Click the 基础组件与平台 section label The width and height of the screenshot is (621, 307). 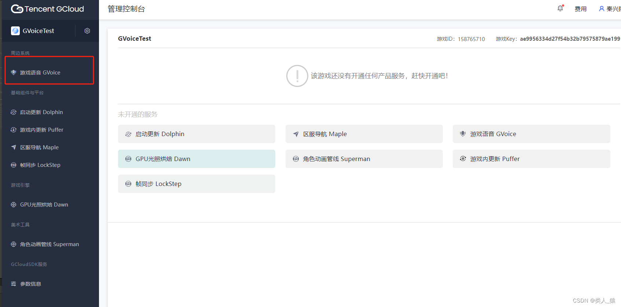coord(27,93)
